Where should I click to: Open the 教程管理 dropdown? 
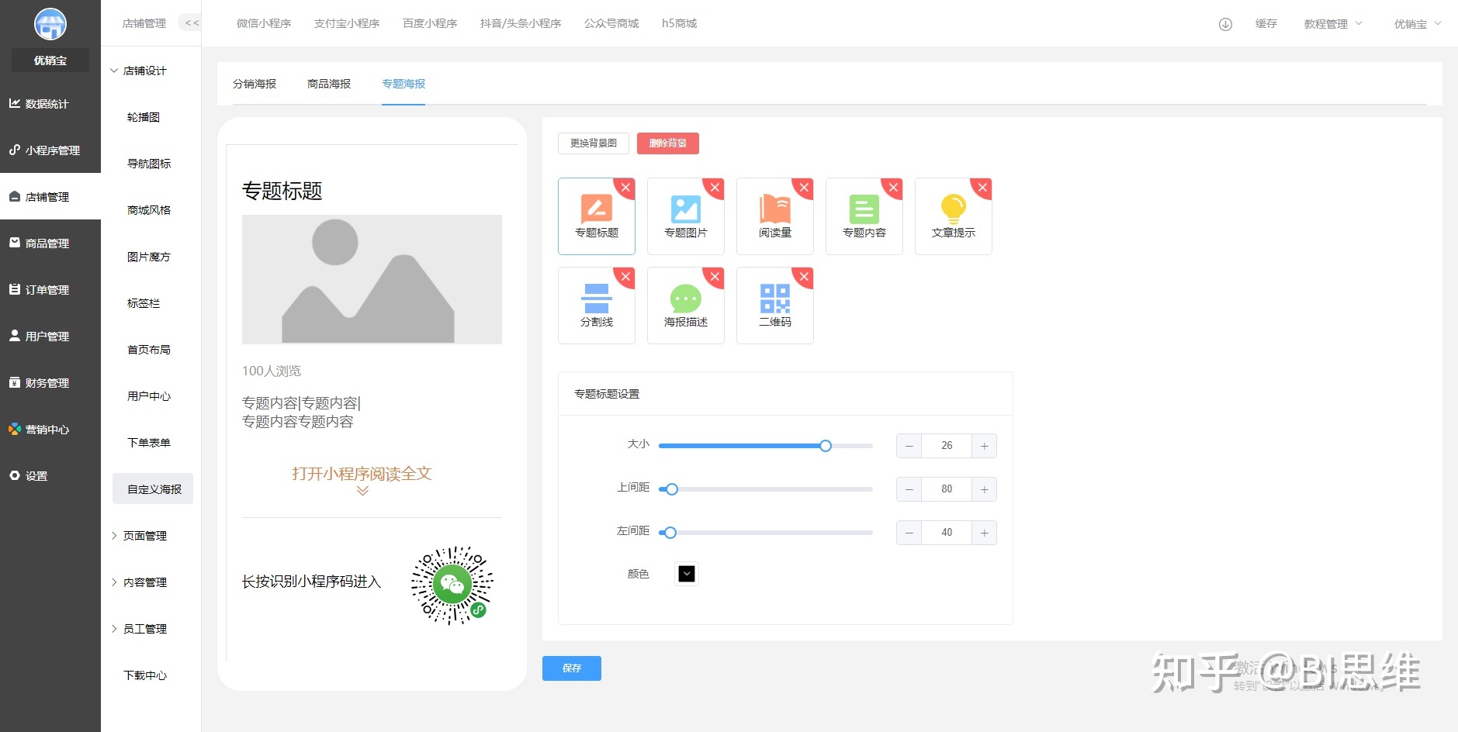point(1332,24)
